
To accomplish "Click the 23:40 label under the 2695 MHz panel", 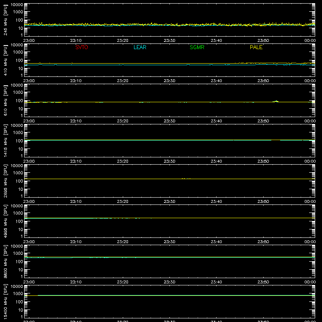I will [216, 202].
